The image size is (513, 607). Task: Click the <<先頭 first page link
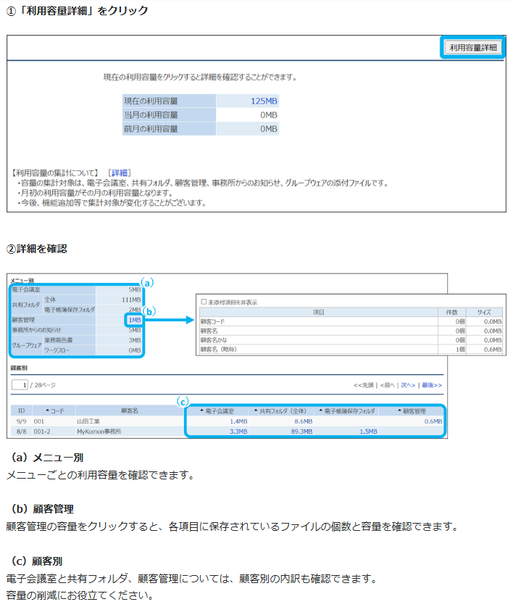tap(364, 384)
